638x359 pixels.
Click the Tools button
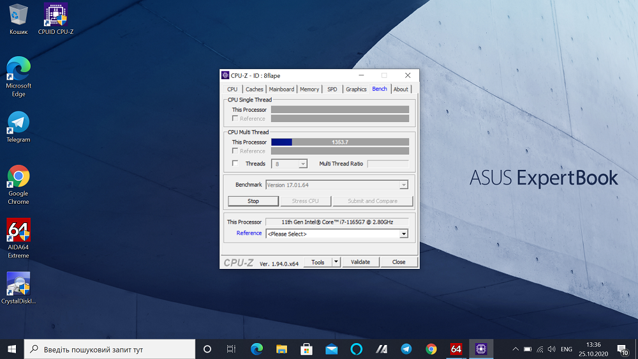[x=318, y=262]
